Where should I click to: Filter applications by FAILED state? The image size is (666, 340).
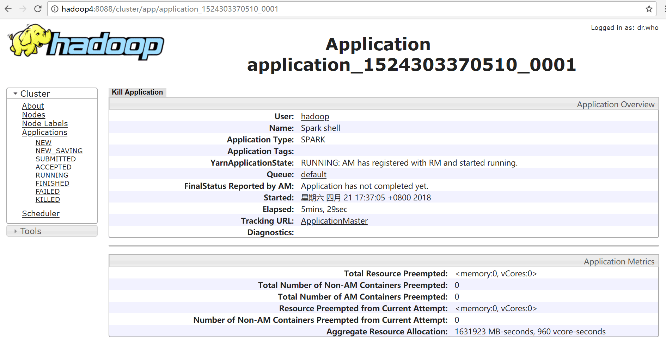point(48,191)
